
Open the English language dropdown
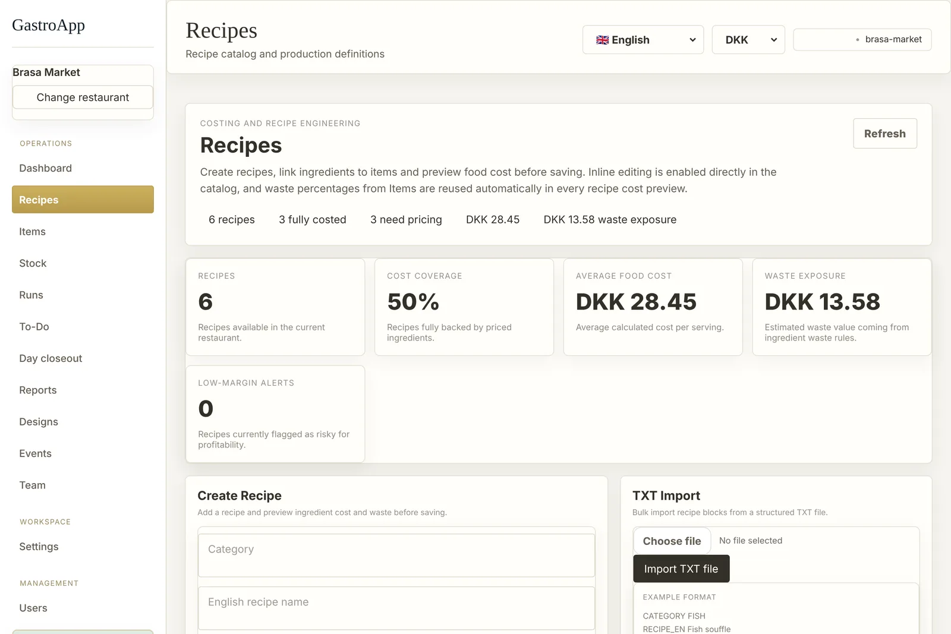tap(643, 40)
